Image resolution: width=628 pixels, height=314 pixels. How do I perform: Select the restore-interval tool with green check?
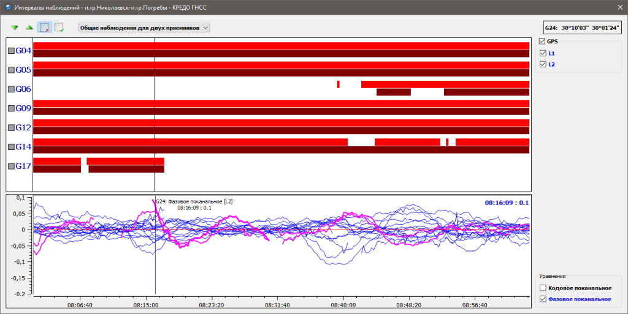[x=59, y=28]
